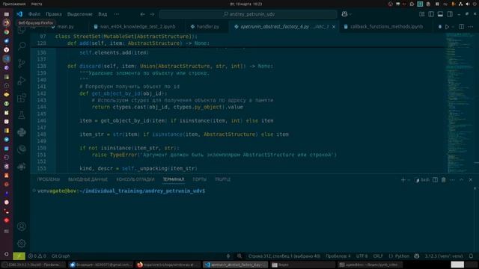Open the Run and Debug view
This screenshot has width=479, height=269.
22,81
